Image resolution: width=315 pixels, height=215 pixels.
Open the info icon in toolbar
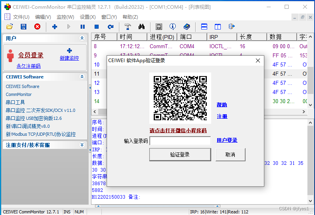point(172,26)
